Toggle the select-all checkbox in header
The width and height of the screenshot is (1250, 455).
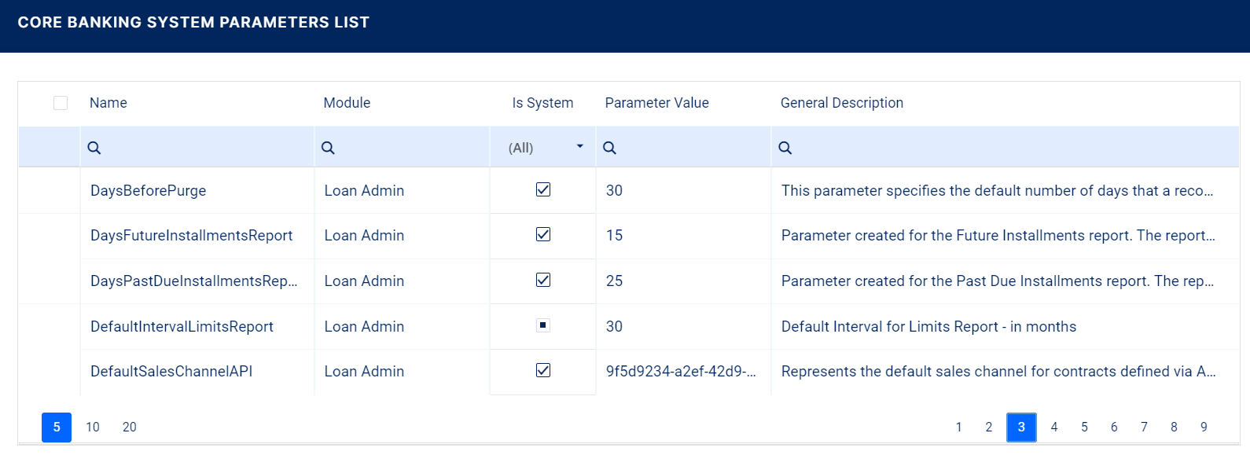click(x=61, y=103)
